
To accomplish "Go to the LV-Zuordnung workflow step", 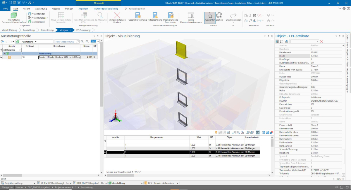I will click(x=83, y=30).
